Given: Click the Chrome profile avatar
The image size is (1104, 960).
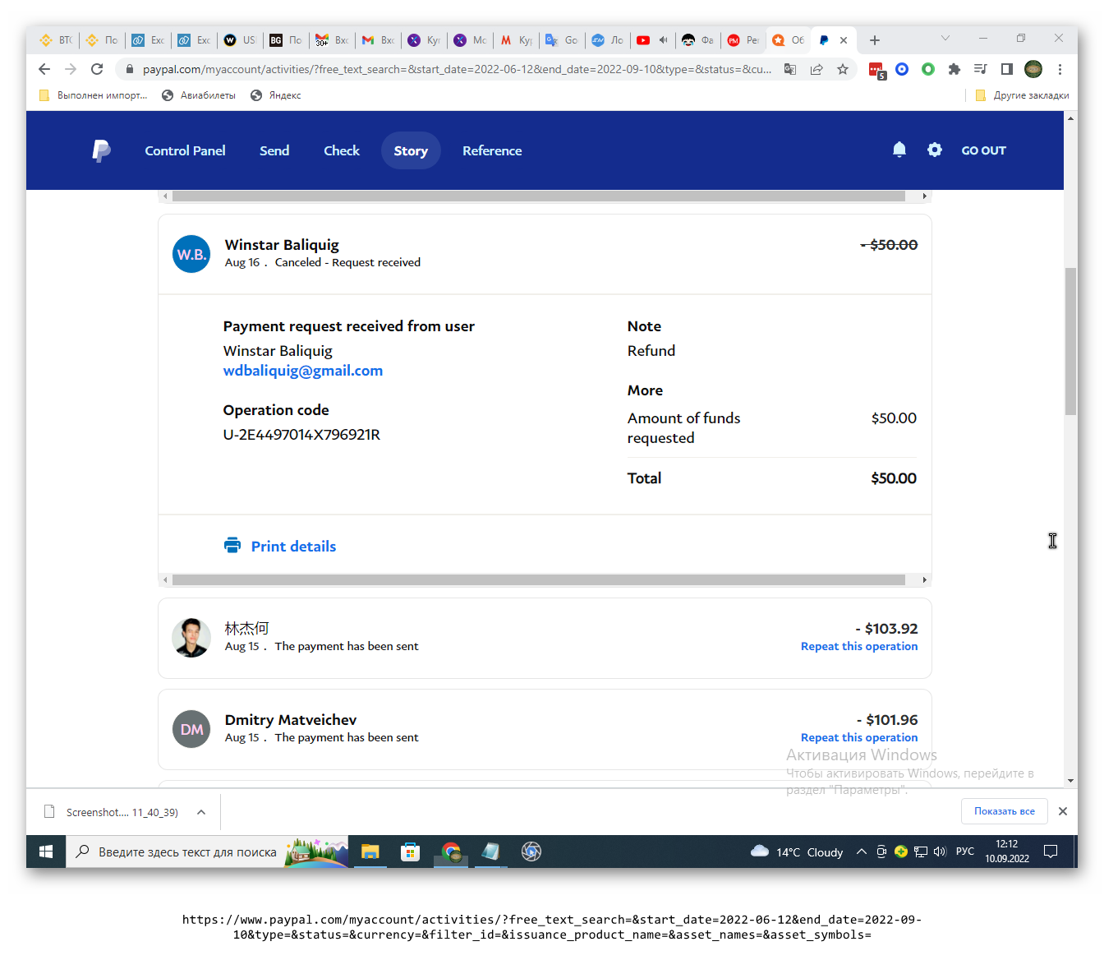Looking at the screenshot, I should pos(1033,69).
